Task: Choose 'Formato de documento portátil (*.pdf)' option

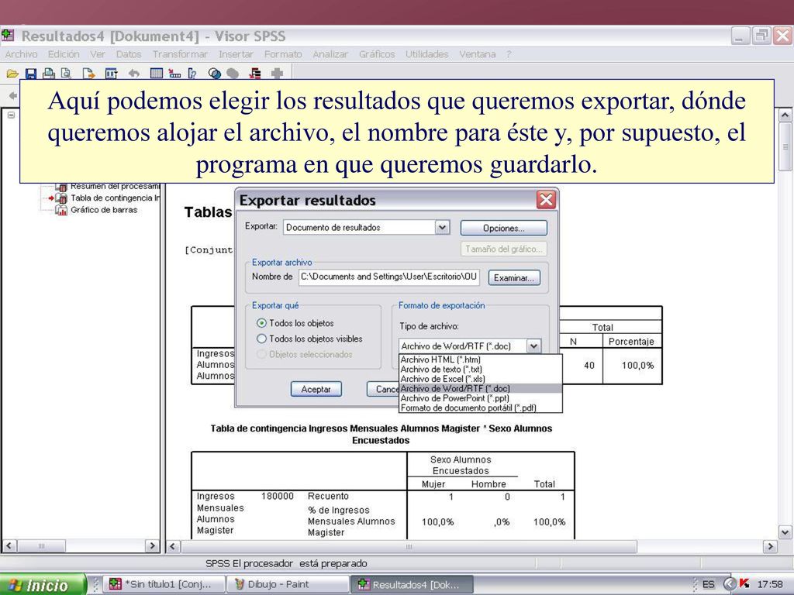Action: pos(481,408)
